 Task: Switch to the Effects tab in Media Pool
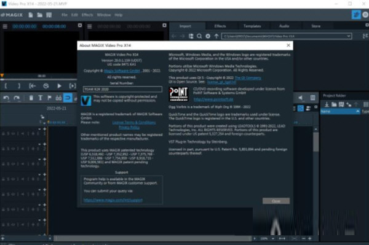pos(220,26)
